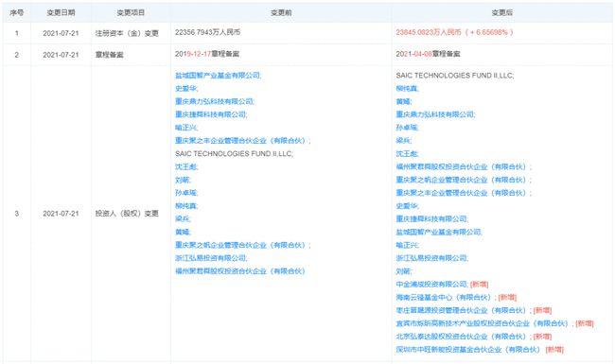Open 重庆聚之丰企业管理合伙企业 in 变更前 column
The image size is (615, 364).
point(240,141)
